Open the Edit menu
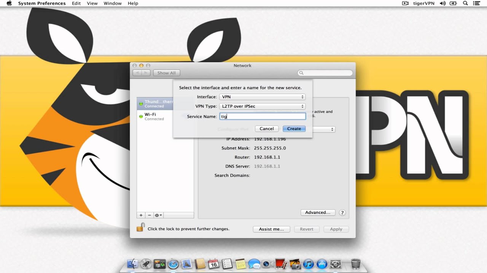 76,3
